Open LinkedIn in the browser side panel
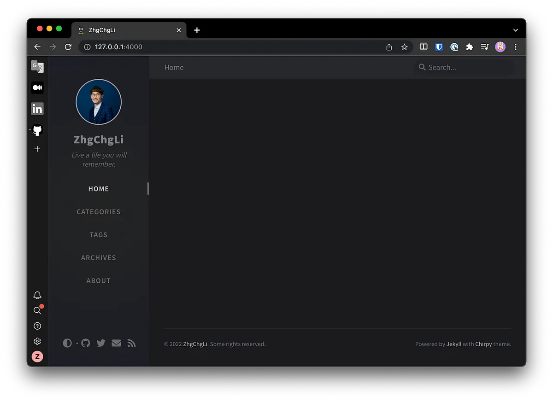 tap(37, 109)
